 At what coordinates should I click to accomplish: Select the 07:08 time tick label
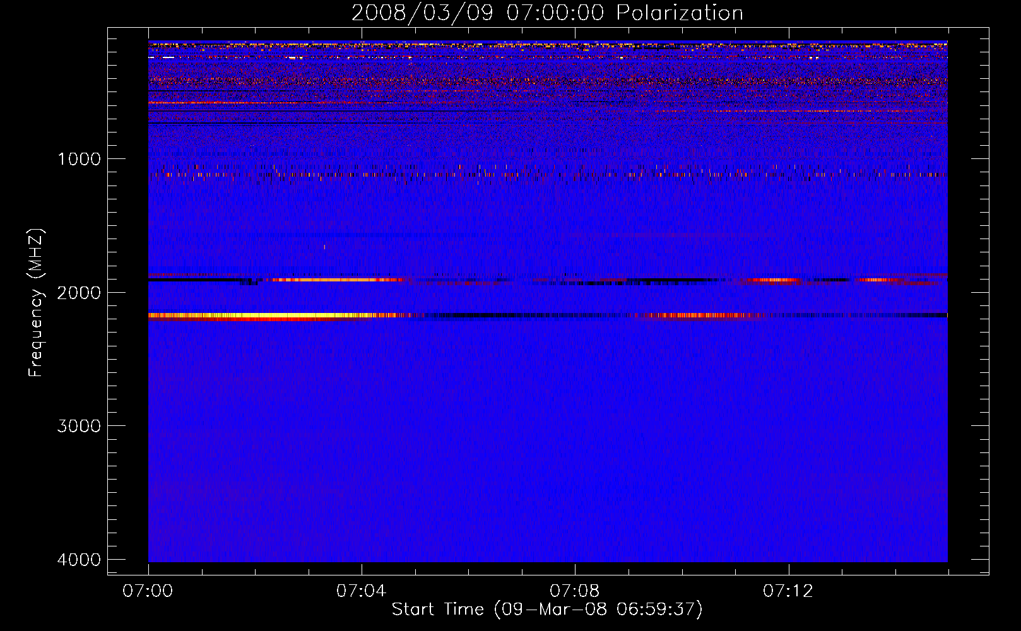(x=575, y=591)
